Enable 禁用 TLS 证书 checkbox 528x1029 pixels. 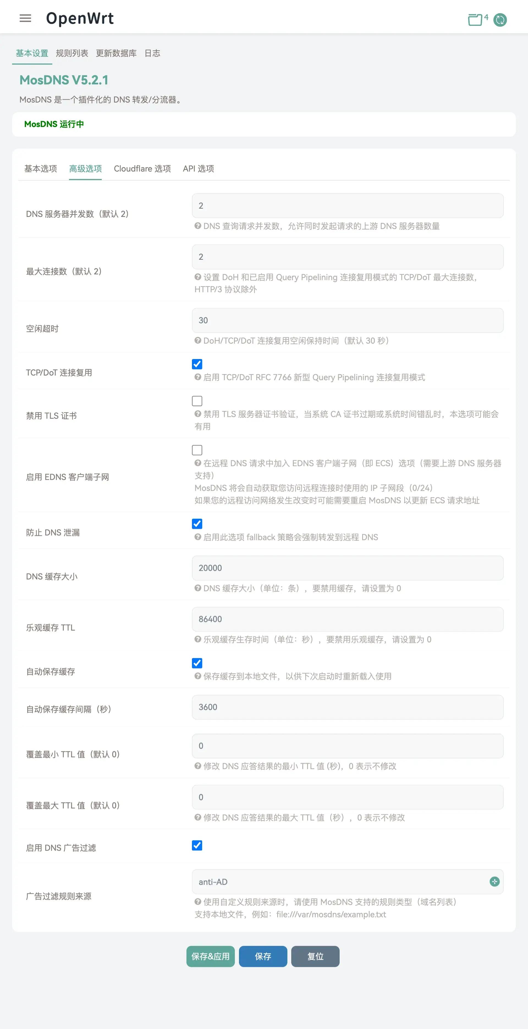click(197, 401)
